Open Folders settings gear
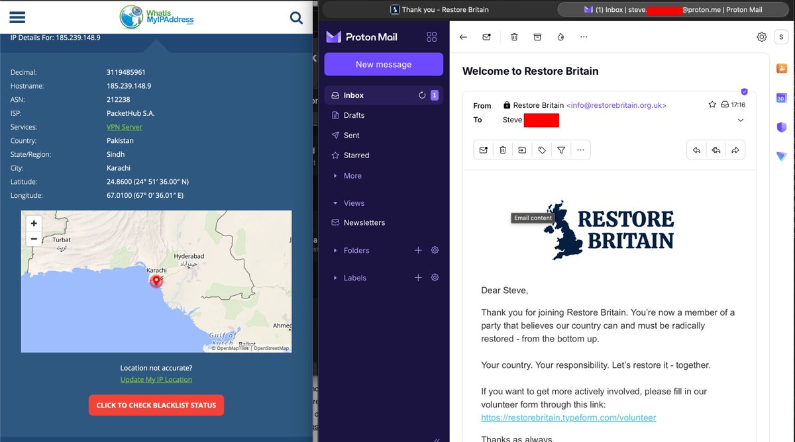 [435, 250]
